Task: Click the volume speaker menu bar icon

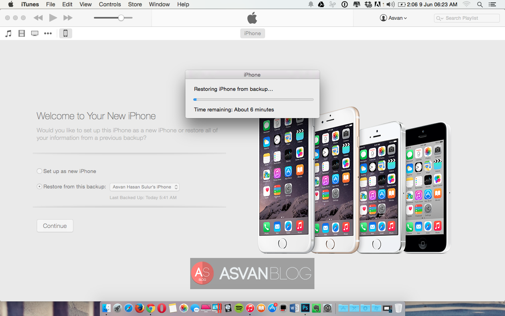Action: (x=391, y=4)
